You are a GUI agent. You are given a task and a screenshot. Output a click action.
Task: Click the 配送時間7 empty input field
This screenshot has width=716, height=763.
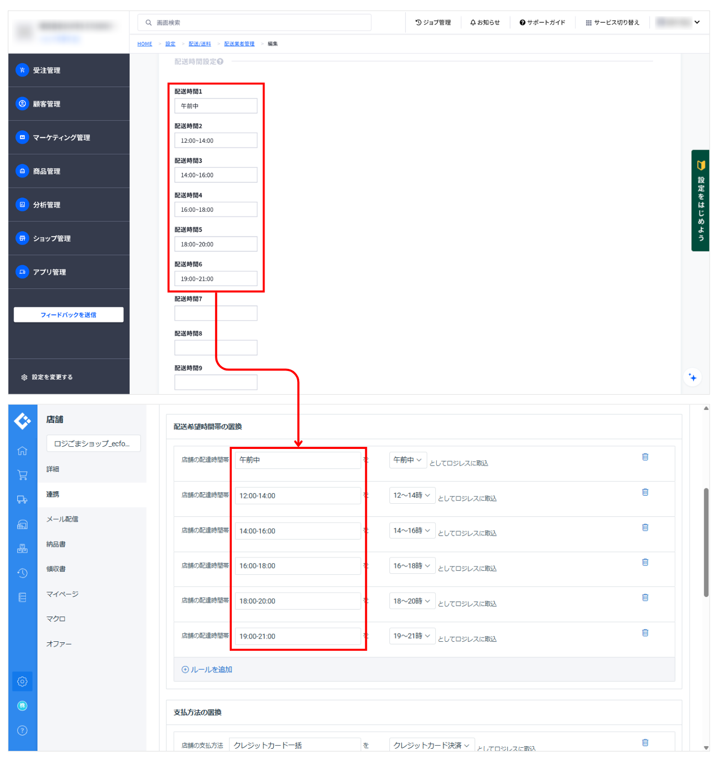pos(215,313)
